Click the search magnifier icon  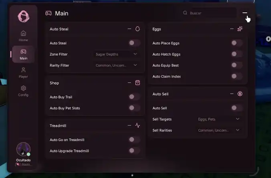185,13
